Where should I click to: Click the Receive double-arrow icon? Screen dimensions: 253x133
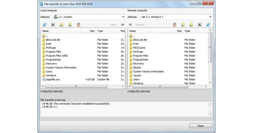click(x=130, y=24)
